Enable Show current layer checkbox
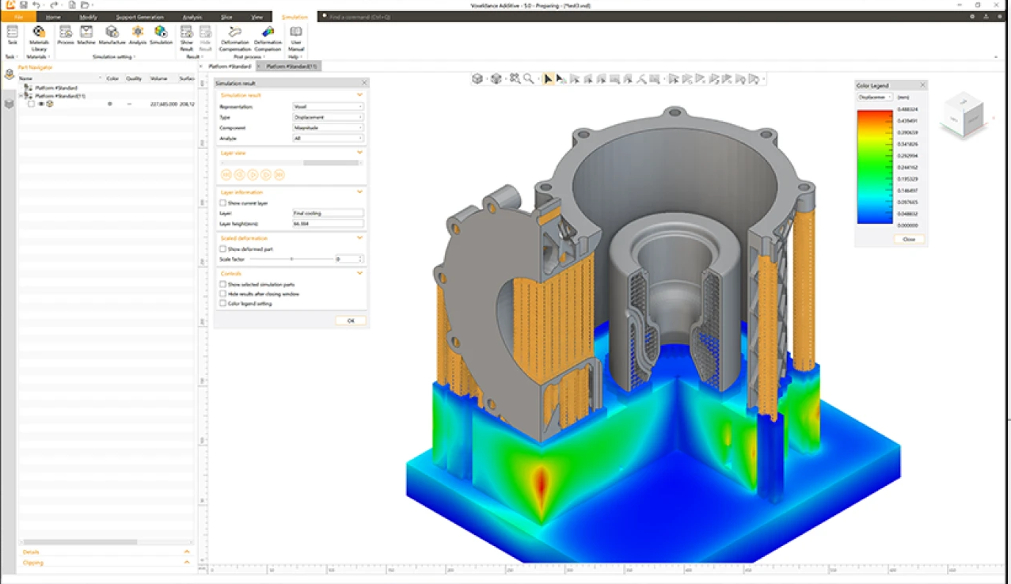 pos(223,203)
